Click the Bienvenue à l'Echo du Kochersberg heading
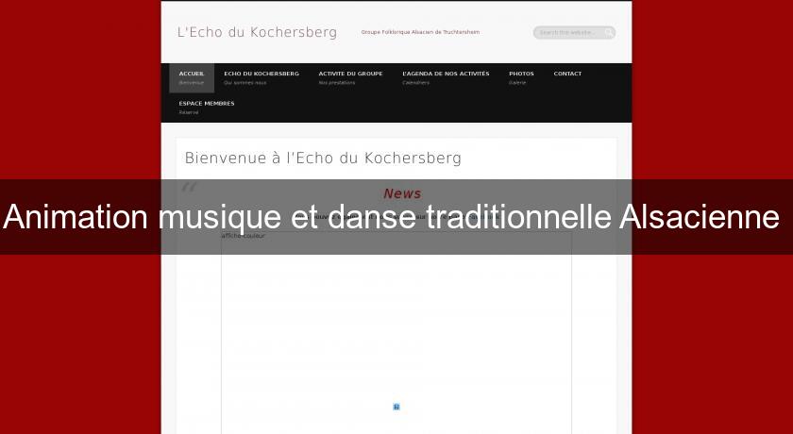 (323, 159)
